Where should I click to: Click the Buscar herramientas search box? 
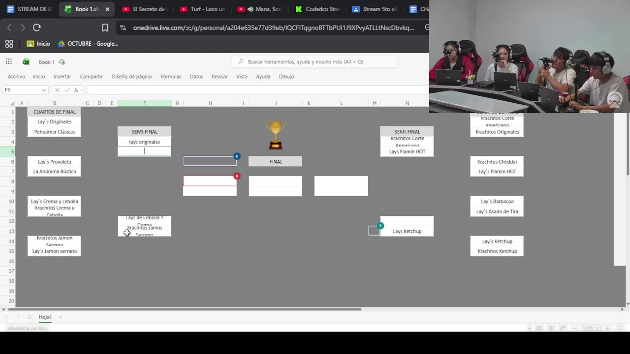315,61
